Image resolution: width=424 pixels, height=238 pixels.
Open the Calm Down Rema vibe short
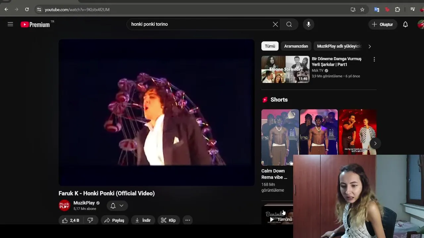[x=280, y=137]
